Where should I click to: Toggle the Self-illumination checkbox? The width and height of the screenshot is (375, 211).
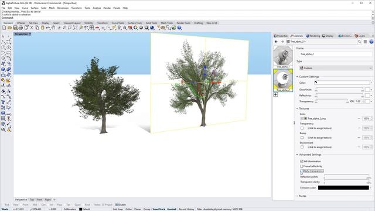pyautogui.click(x=302, y=162)
